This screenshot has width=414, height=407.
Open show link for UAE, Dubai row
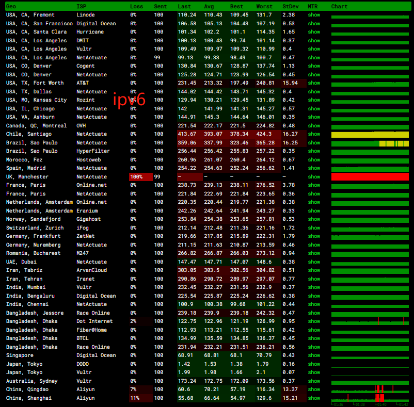(x=314, y=262)
